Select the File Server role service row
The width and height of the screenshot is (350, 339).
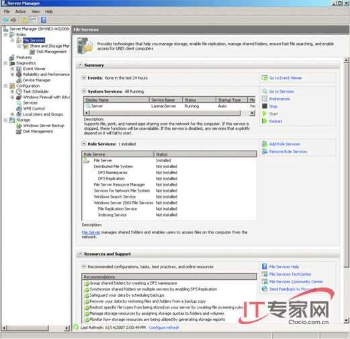pos(169,161)
